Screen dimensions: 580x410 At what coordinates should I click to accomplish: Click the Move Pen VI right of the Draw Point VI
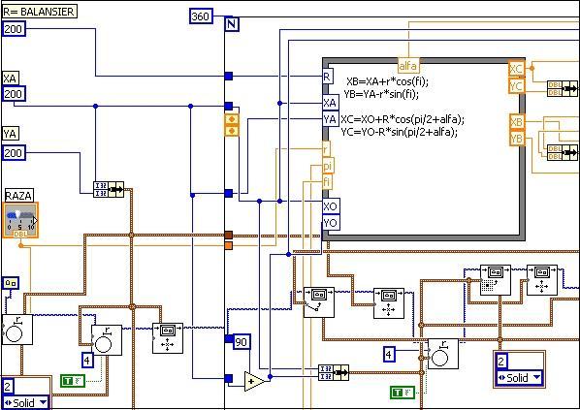pos(542,280)
